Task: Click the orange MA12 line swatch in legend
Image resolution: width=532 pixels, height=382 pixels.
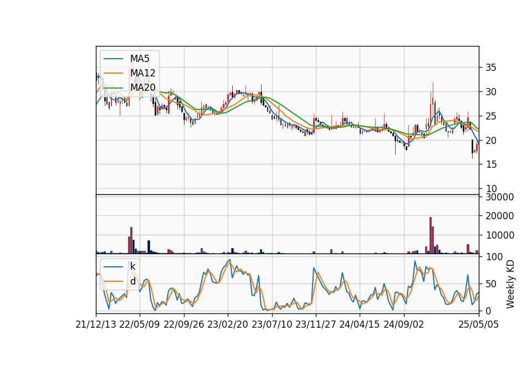Action: pyautogui.click(x=114, y=73)
